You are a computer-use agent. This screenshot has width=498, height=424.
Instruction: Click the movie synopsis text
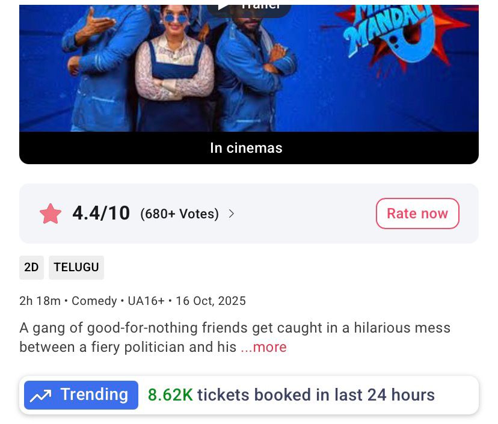[x=235, y=329]
